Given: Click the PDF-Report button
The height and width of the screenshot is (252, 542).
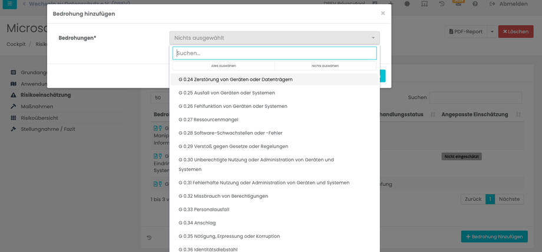Looking at the screenshot, I should (x=466, y=31).
